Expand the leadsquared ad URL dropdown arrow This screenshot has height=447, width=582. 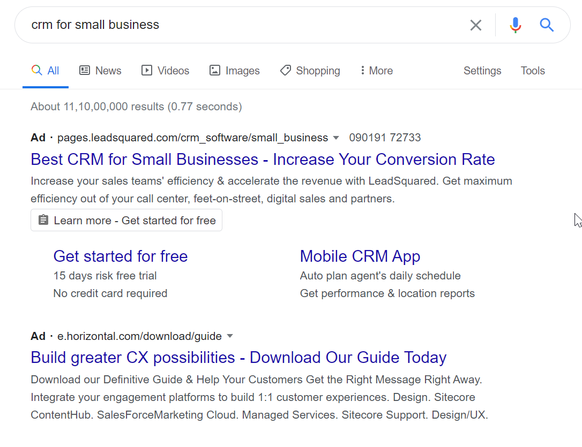point(336,138)
